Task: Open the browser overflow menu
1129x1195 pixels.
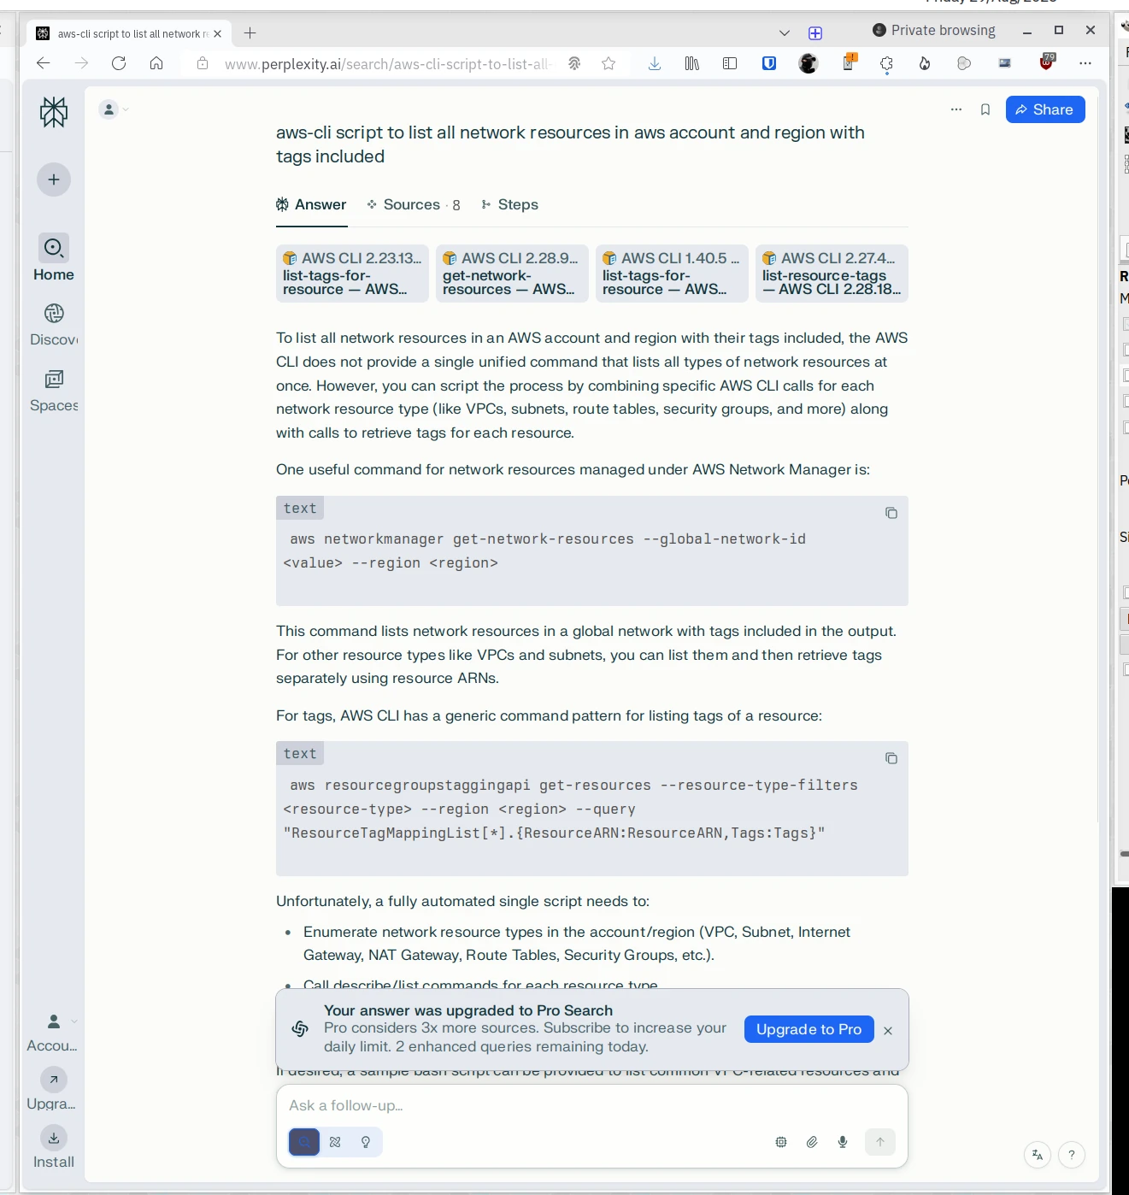Action: pos(1085,63)
